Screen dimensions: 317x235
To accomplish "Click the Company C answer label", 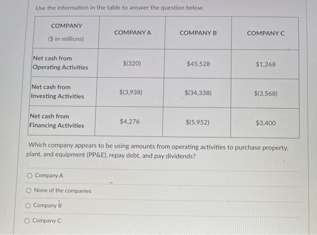I will click(47, 221).
